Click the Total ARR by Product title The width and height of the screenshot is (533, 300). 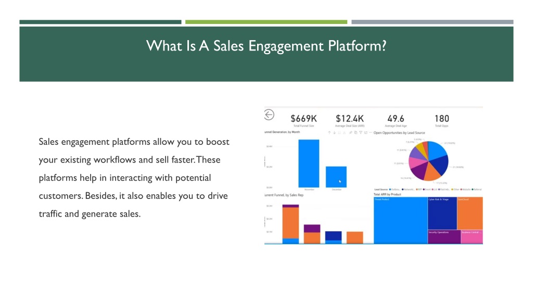387,194
